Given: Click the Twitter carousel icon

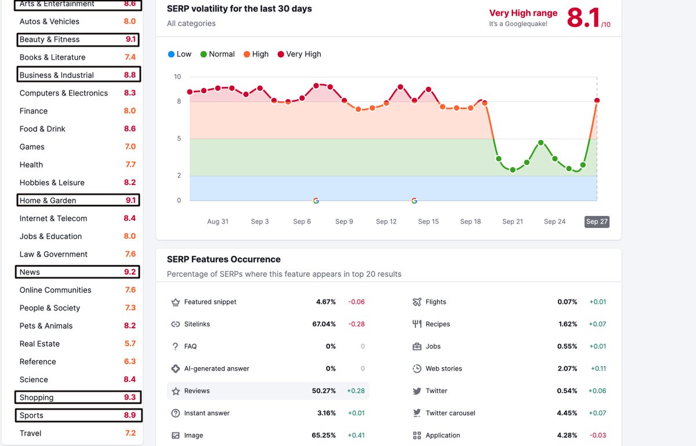Looking at the screenshot, I should pyautogui.click(x=417, y=413).
